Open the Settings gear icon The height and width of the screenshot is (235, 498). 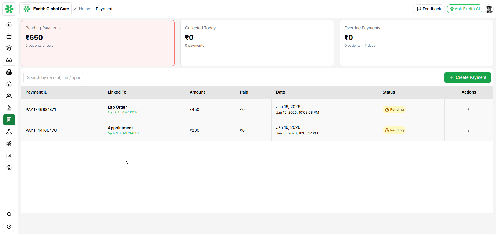9,168
